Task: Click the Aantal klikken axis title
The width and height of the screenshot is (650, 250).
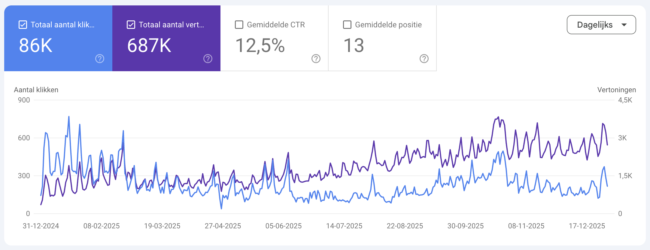Action: click(x=36, y=90)
